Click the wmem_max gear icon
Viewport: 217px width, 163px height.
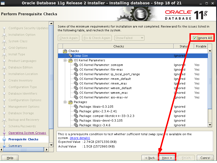76,93
